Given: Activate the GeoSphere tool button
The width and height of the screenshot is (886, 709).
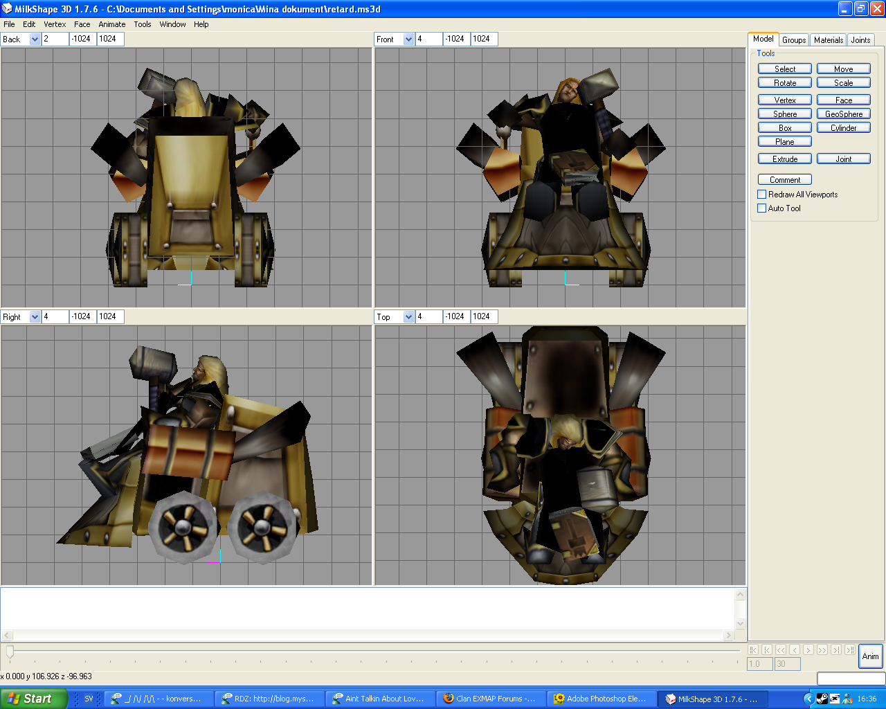Looking at the screenshot, I should click(844, 114).
